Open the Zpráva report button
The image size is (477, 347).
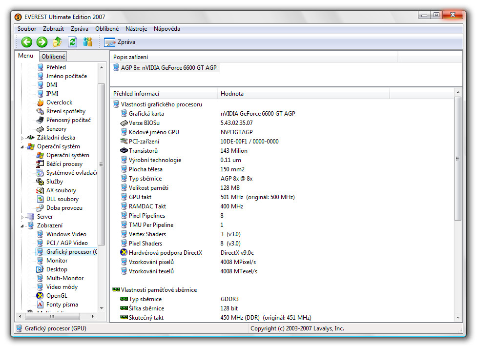120,42
